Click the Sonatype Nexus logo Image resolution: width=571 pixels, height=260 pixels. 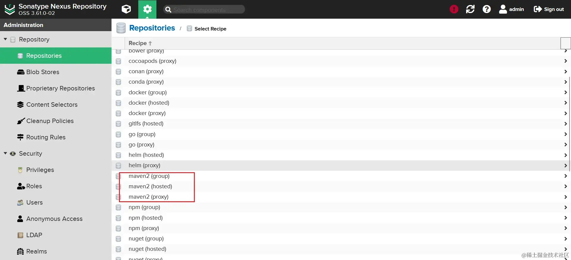click(10, 9)
